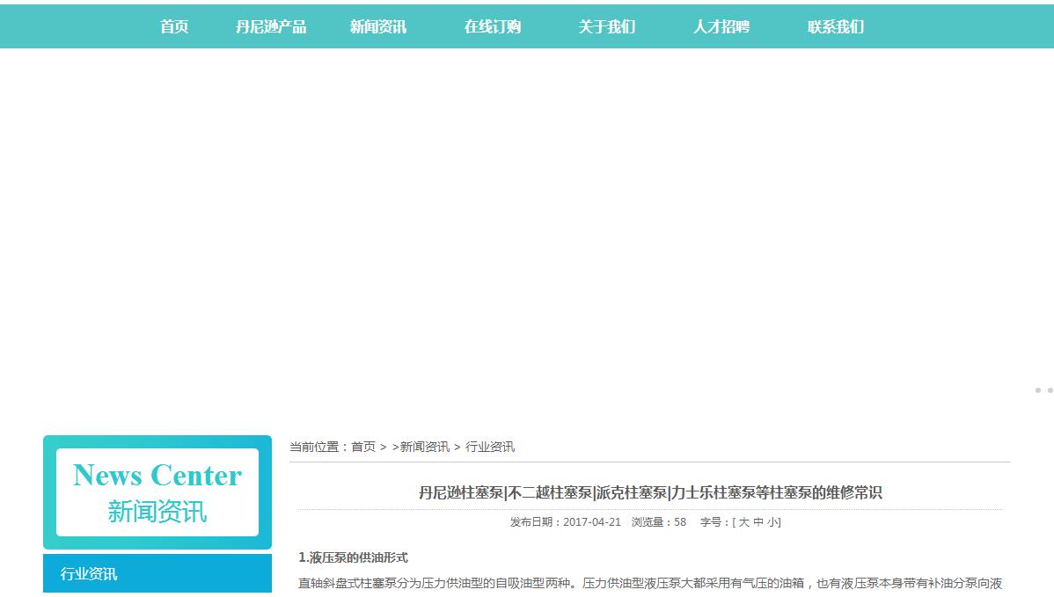Open the 关于我们 menu item
1054x597 pixels.
click(x=607, y=27)
